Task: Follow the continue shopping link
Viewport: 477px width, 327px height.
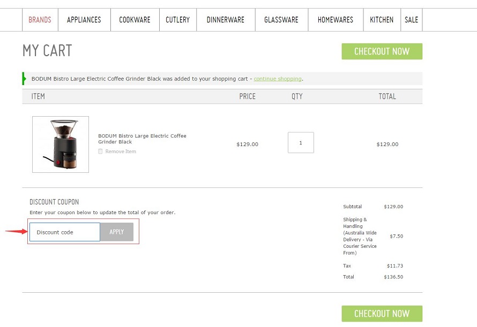Action: click(278, 79)
